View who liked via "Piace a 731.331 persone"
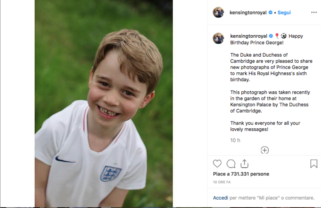This screenshot has width=321, height=208. [x=241, y=174]
